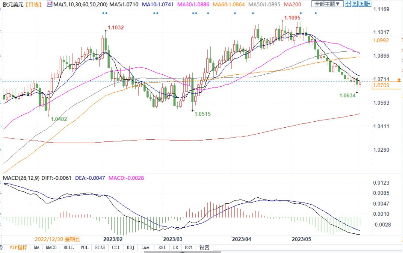Image resolution: width=403 pixels, height=253 pixels.
Task: Click the DEA:-0.0047 readout
Action: (90, 178)
